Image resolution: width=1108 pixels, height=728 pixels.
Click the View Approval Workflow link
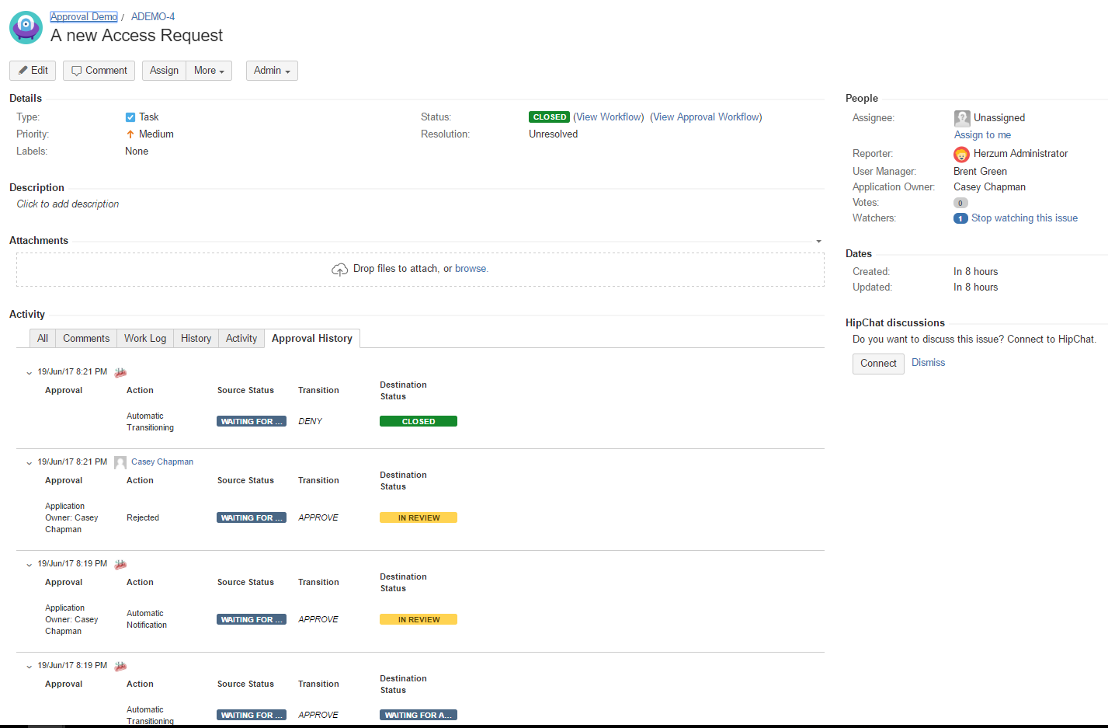click(x=706, y=117)
